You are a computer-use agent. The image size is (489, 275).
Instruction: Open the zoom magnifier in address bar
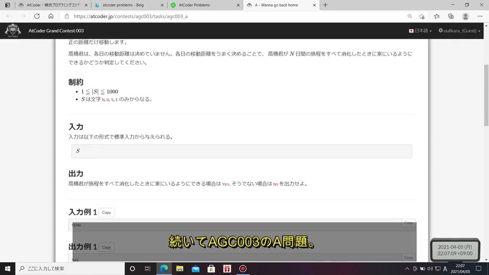(410, 16)
